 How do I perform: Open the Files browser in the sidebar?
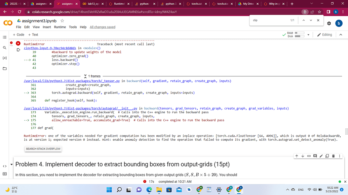click(x=5, y=68)
